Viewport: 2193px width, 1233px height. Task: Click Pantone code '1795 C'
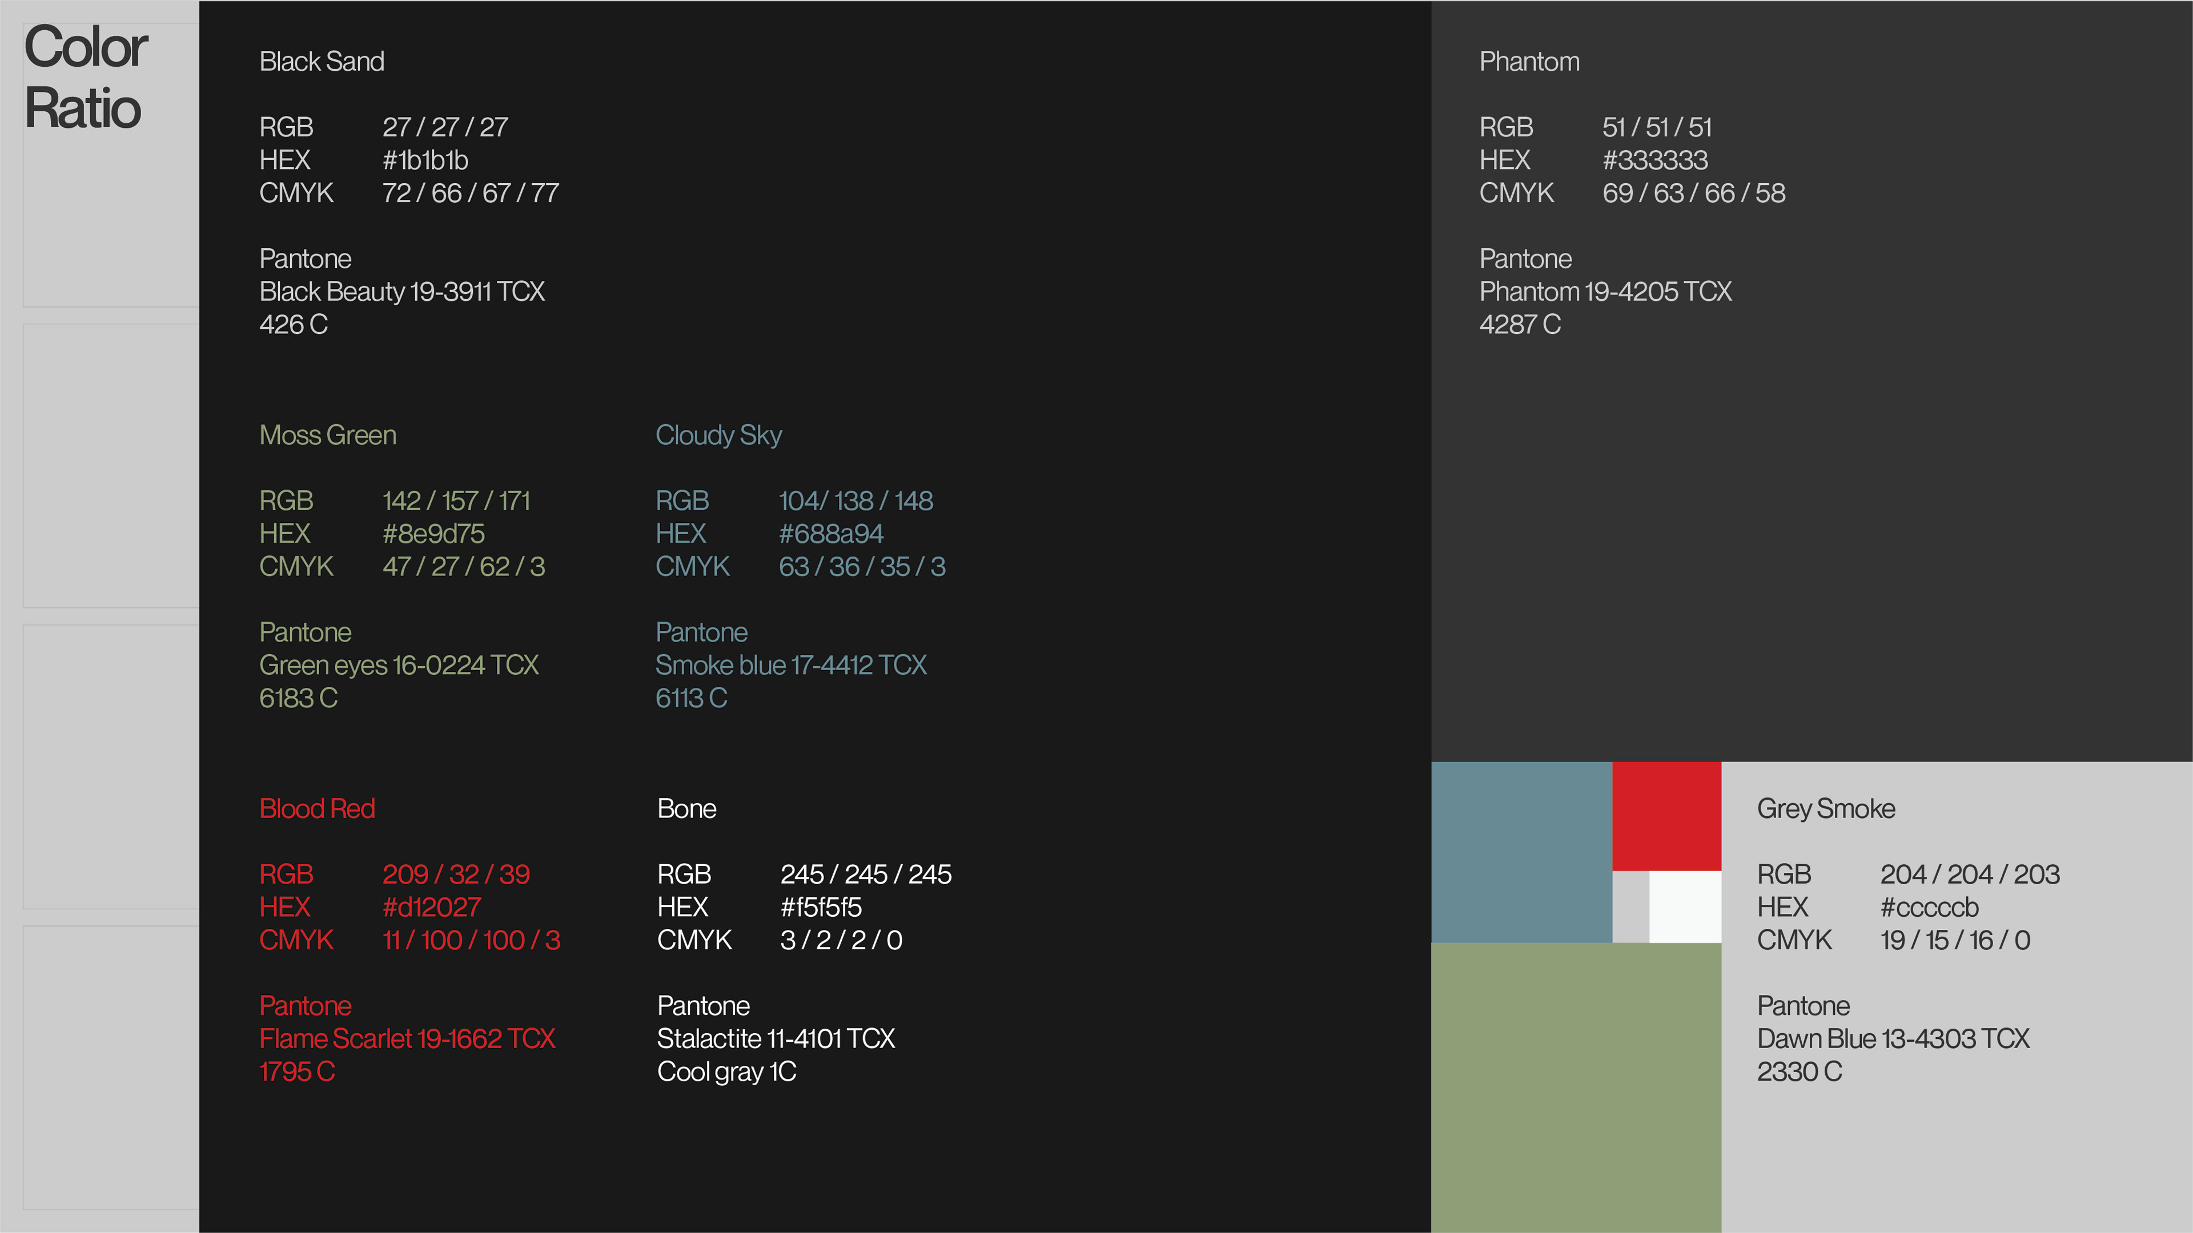pyautogui.click(x=297, y=1071)
